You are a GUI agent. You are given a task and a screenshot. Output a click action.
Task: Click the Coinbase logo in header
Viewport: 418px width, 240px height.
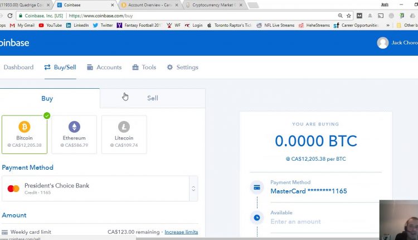(14, 43)
